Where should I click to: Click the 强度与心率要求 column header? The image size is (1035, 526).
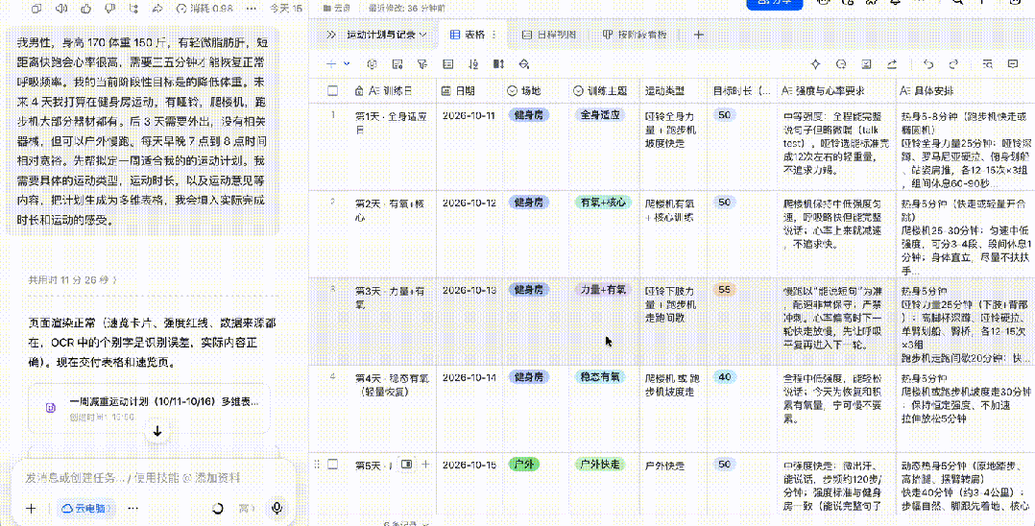835,91
